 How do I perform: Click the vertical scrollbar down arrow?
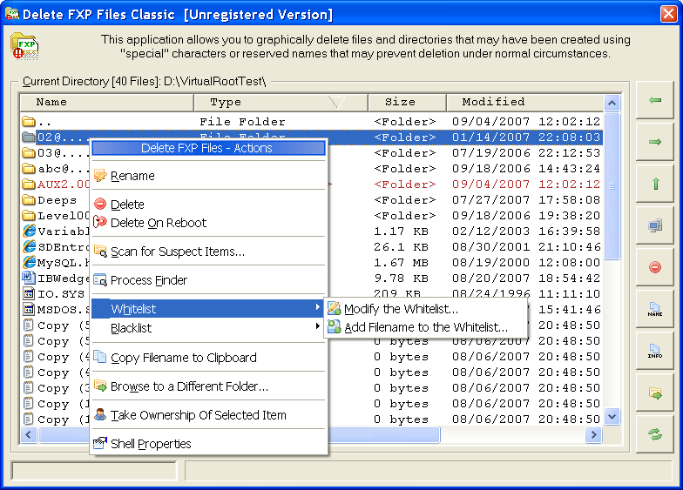pos(612,417)
